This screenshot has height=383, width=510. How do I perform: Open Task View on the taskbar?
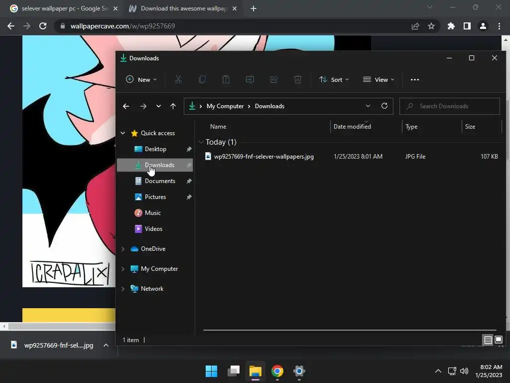coord(234,371)
